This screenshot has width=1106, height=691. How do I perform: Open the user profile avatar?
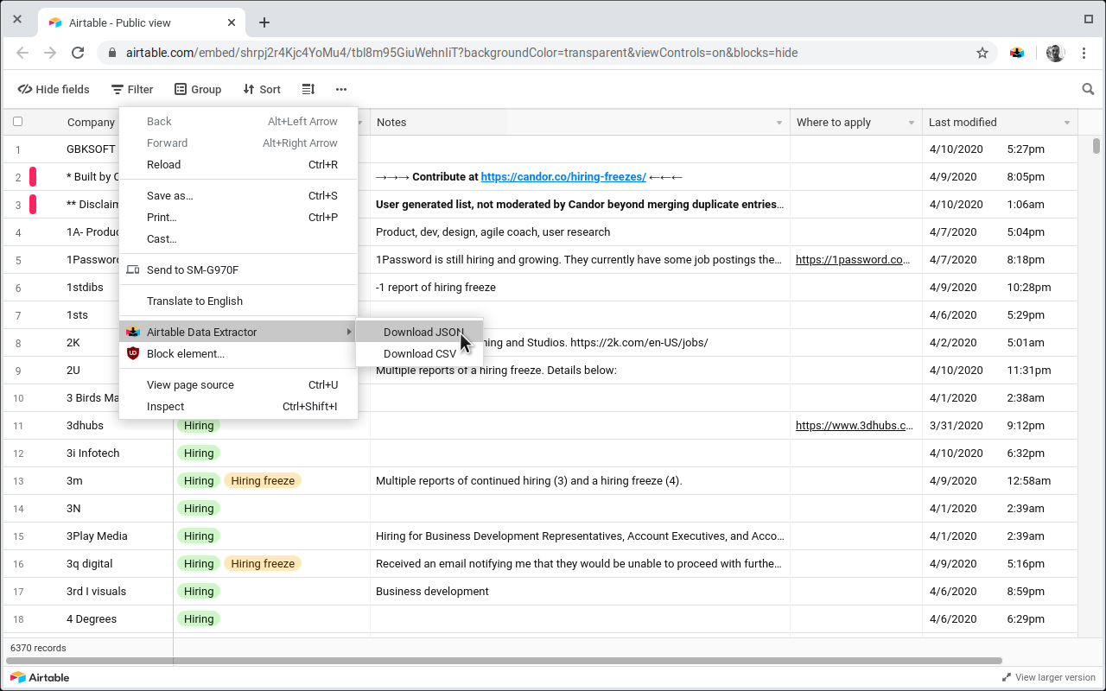click(x=1055, y=53)
